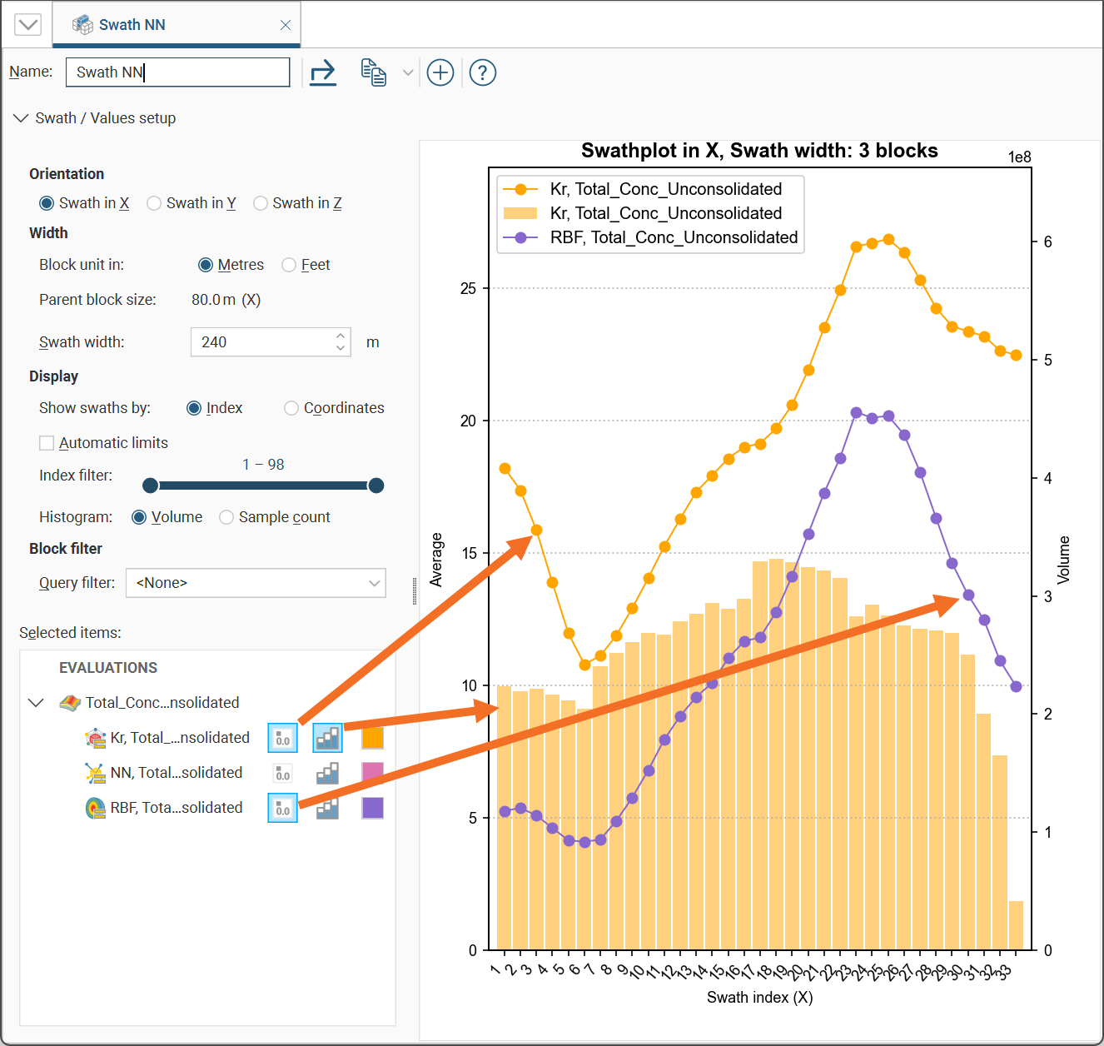Toggle numeric values icon for Kr evaluation

[x=282, y=738]
